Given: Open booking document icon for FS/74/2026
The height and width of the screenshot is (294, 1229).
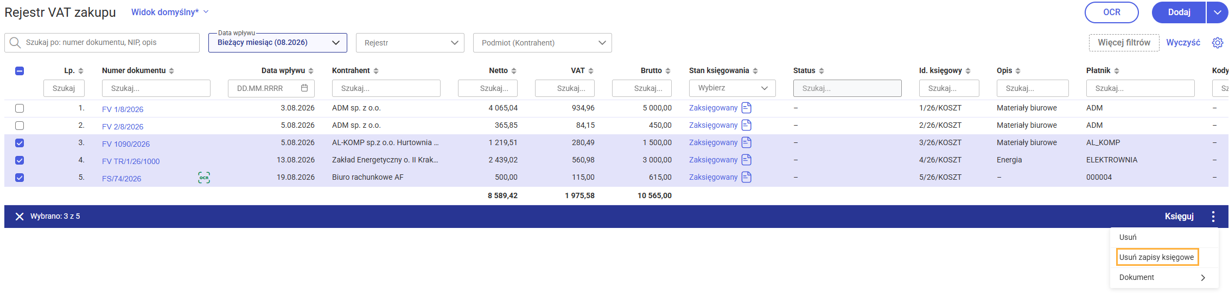Looking at the screenshot, I should [747, 177].
